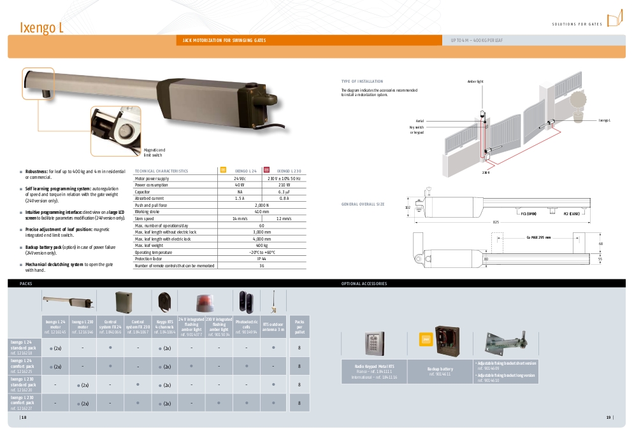Click the 'Amber light' label in installation diagram
The width and height of the screenshot is (634, 436).
(x=475, y=81)
